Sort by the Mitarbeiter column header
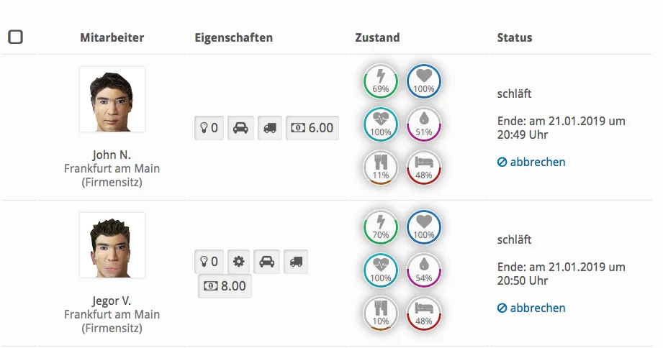This screenshot has width=663, height=348. 112,37
